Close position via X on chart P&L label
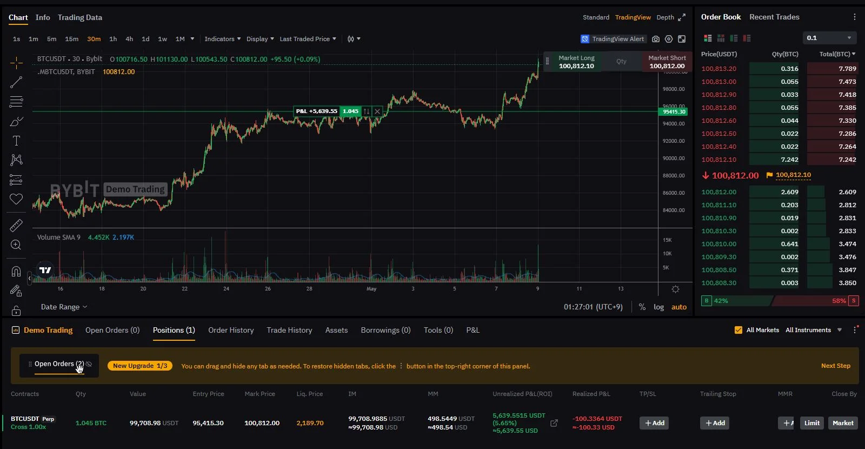The image size is (865, 449). tap(377, 111)
